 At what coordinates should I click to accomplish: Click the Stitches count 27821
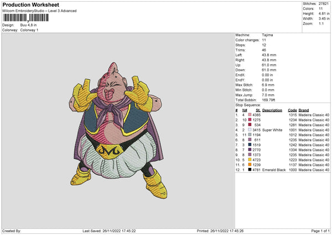(x=323, y=3)
